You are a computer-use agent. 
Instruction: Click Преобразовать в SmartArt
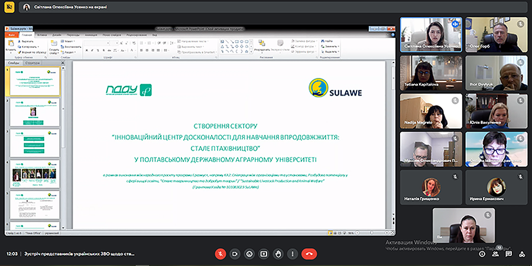tap(196, 52)
